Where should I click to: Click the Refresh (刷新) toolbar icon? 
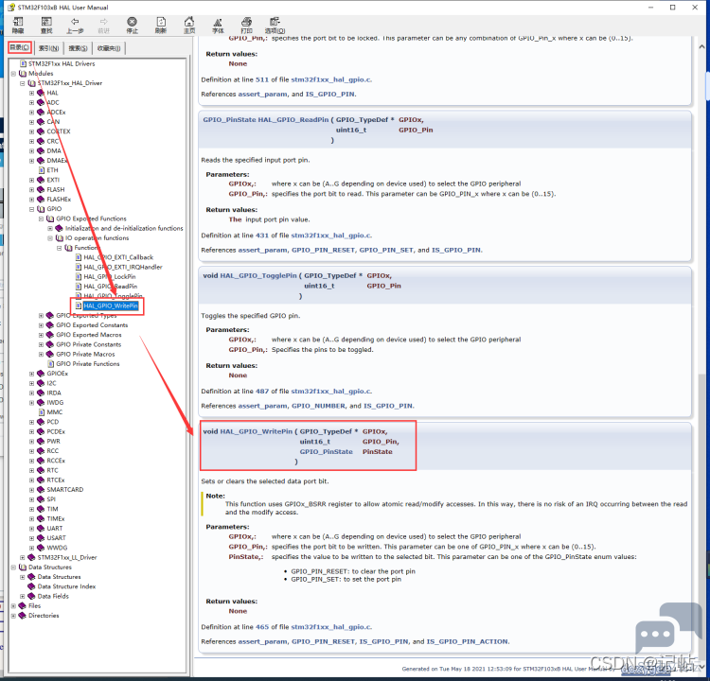pyautogui.click(x=161, y=26)
